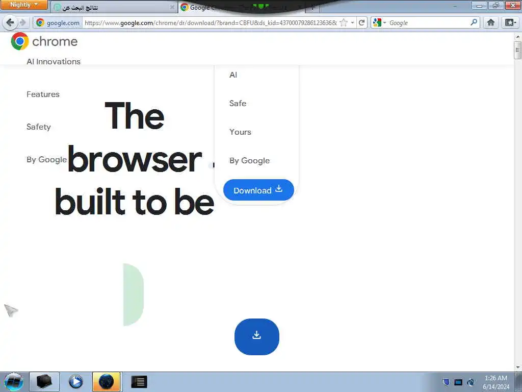The image size is (522, 392).
Task: Select Yours in the dropdown panel
Action: pyautogui.click(x=240, y=132)
